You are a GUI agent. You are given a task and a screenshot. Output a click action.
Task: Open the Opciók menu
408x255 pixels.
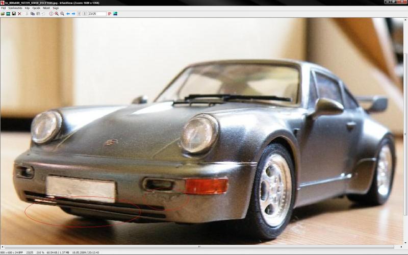[x=36, y=8]
